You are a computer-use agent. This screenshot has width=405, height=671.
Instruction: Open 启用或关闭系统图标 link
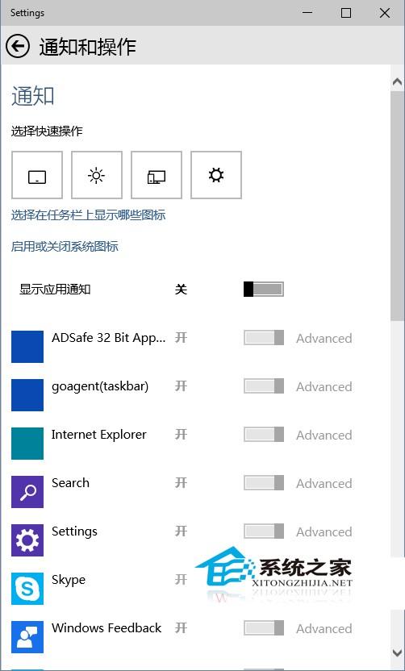pos(65,247)
